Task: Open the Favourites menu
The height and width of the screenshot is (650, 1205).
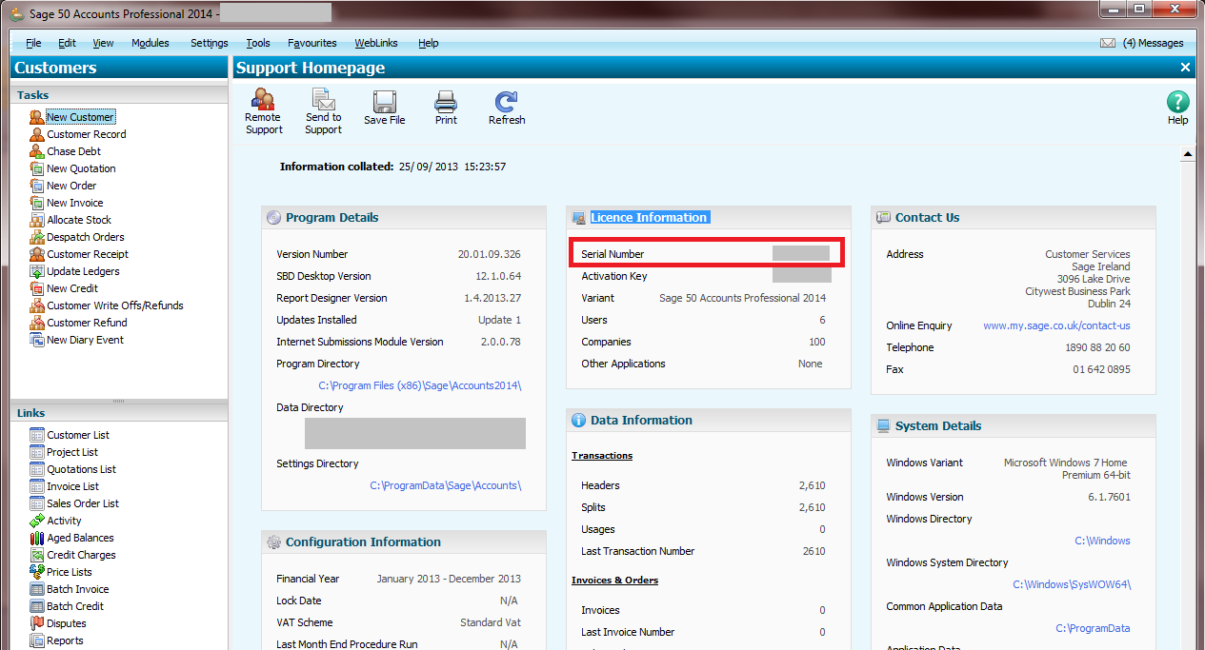Action: pos(312,43)
